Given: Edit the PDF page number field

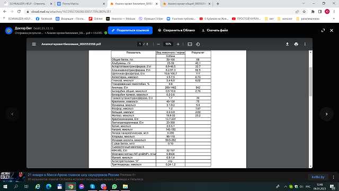Looking at the screenshot, I should 140,44.
